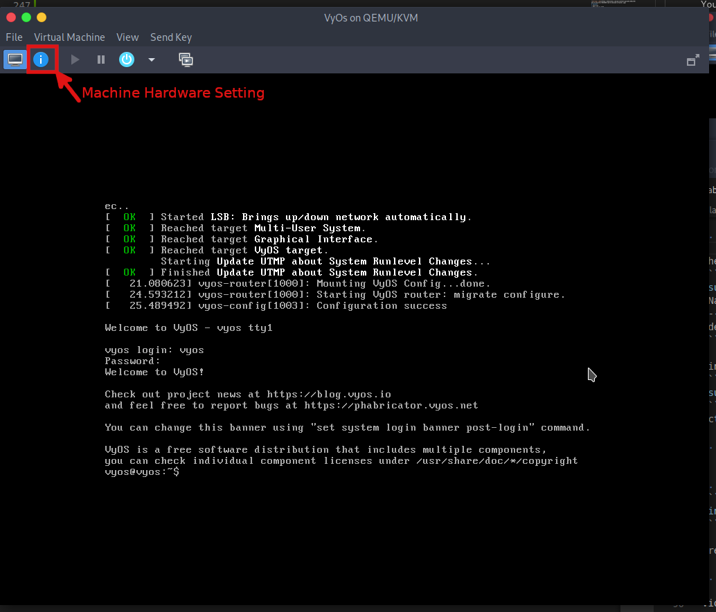Click the 'Password:' console line

click(132, 361)
